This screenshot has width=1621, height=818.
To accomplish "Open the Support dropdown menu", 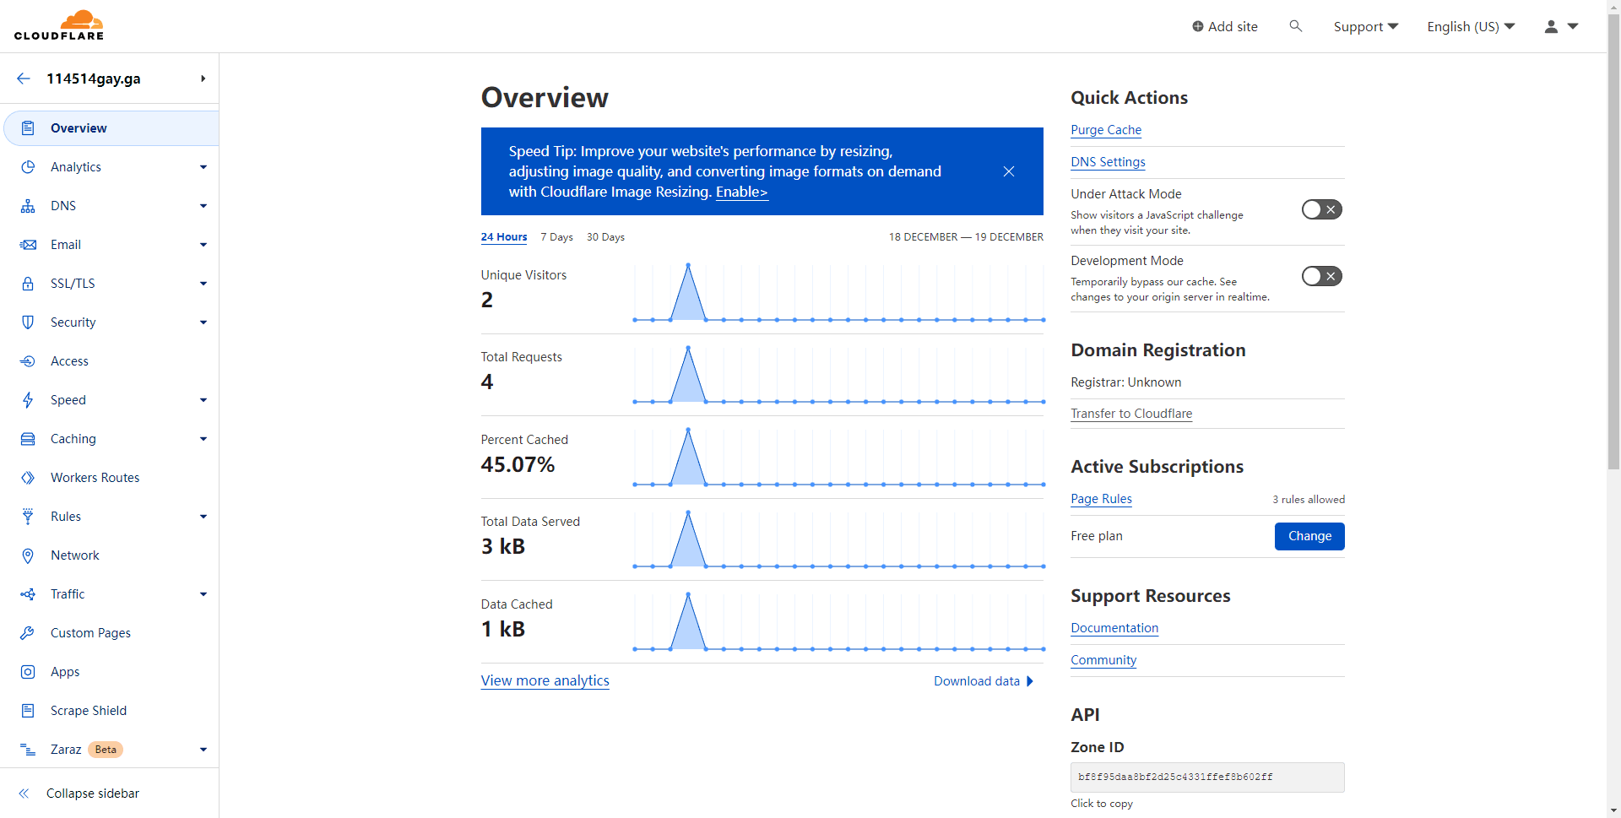I will [x=1366, y=26].
